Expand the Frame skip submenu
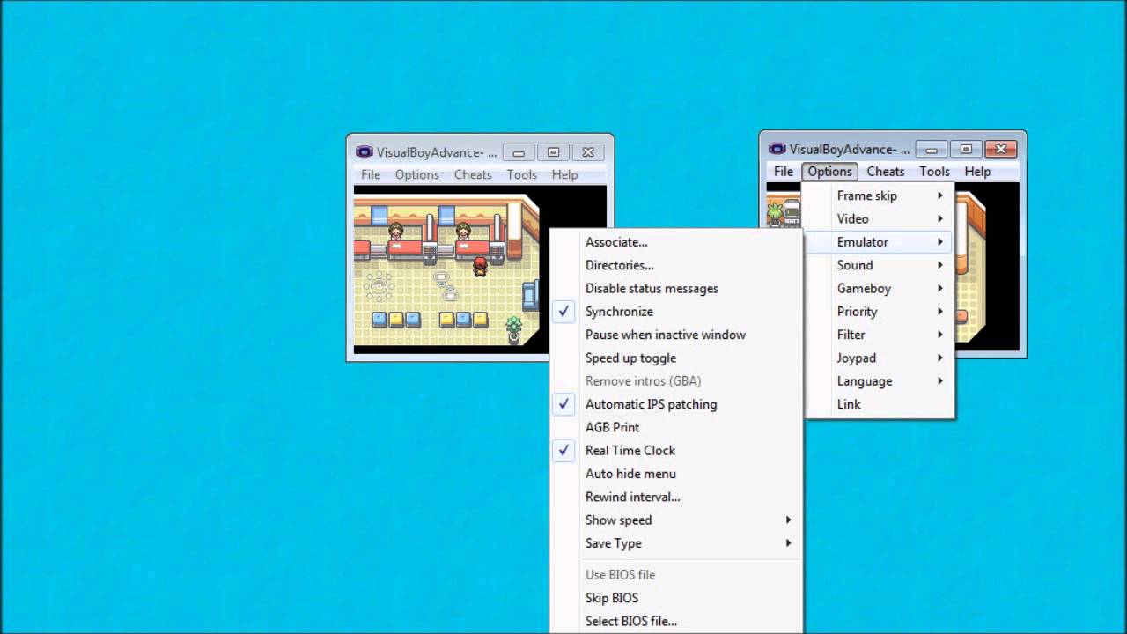Image resolution: width=1127 pixels, height=634 pixels. tap(879, 195)
